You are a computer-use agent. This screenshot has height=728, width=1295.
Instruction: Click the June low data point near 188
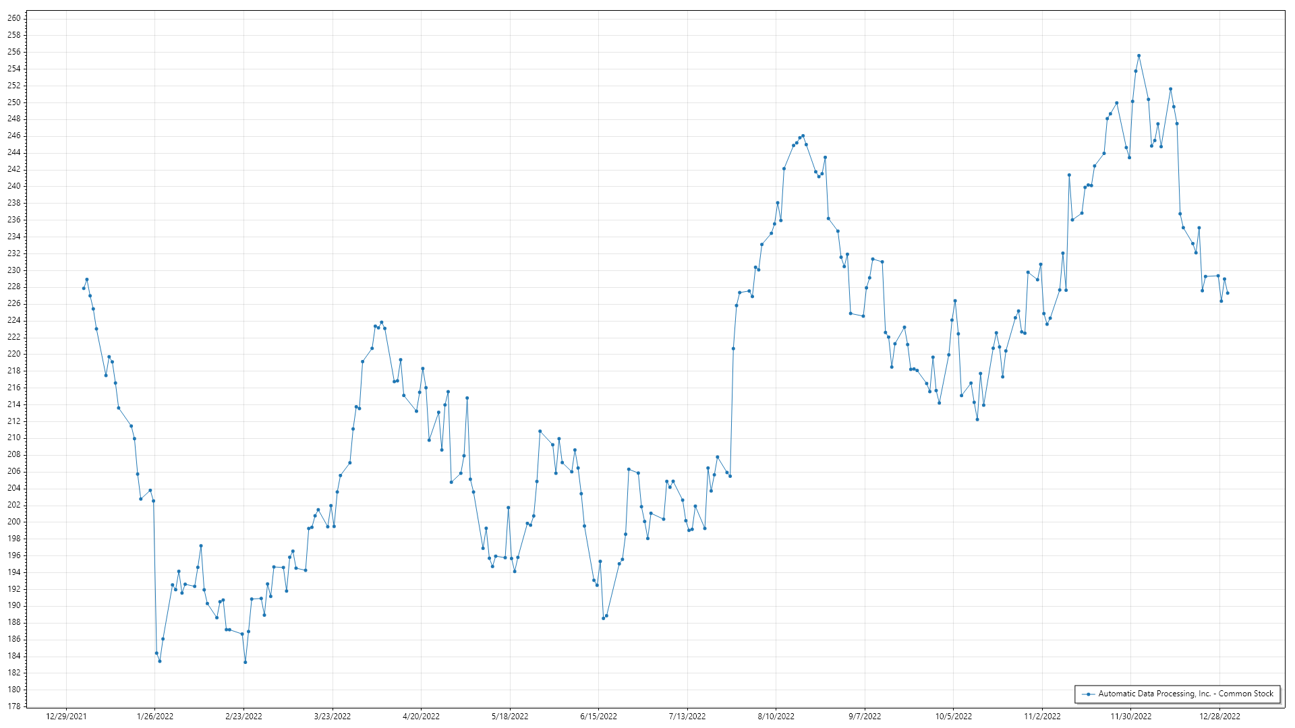point(604,618)
